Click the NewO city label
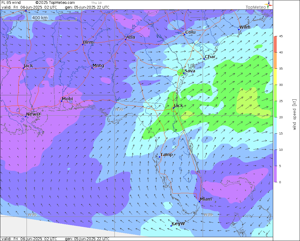The height and width of the screenshot is (241, 300). [33, 114]
